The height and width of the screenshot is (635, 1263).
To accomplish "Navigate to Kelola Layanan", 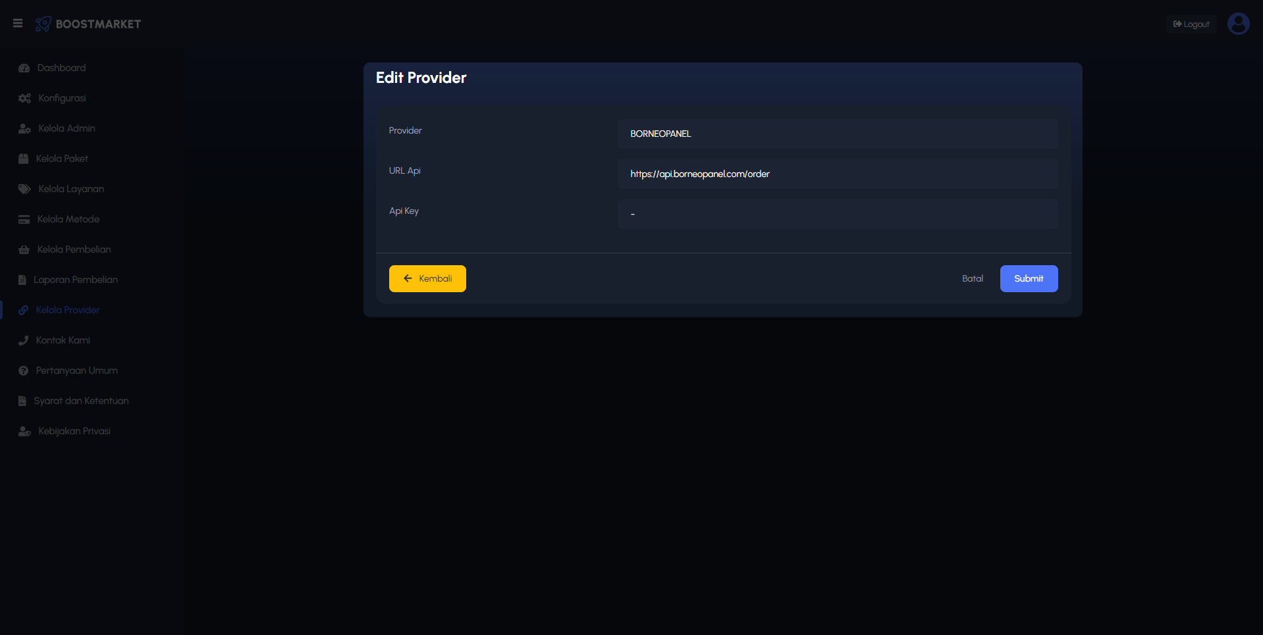I will coord(71,189).
